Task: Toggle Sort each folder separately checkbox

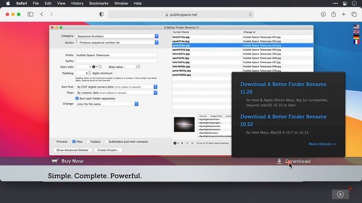Action: coord(77,98)
